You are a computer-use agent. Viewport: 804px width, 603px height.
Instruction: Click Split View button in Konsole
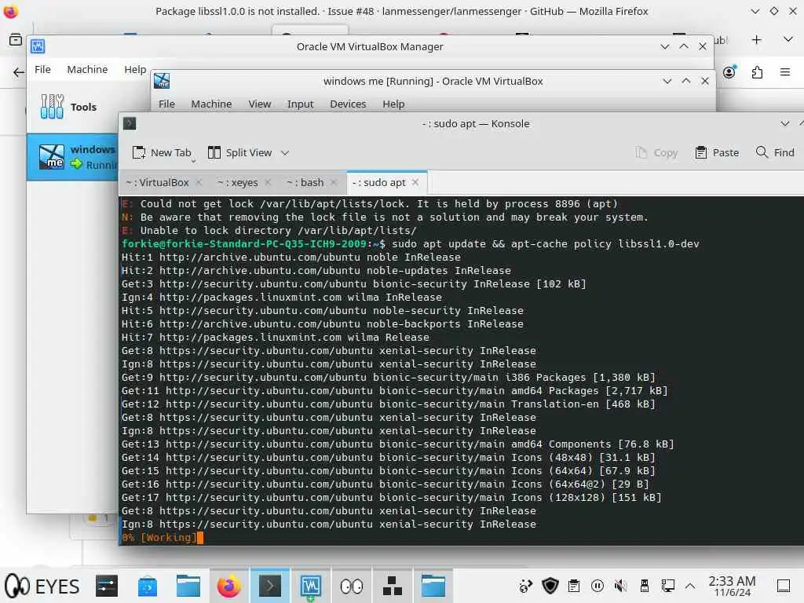click(240, 153)
